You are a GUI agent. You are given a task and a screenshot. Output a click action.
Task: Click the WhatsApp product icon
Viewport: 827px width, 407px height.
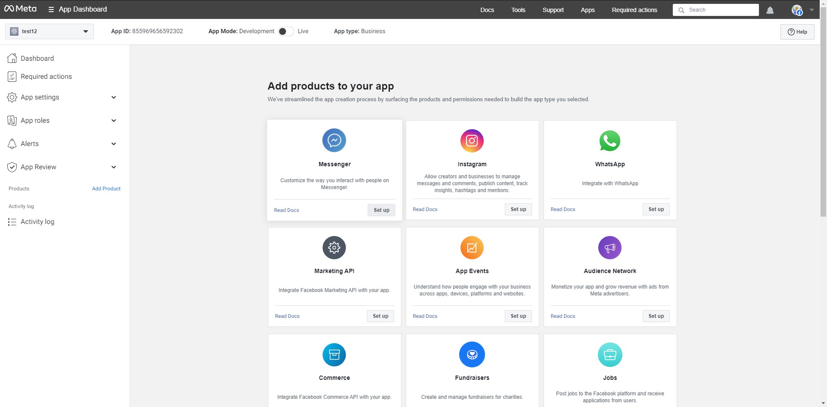click(x=610, y=141)
